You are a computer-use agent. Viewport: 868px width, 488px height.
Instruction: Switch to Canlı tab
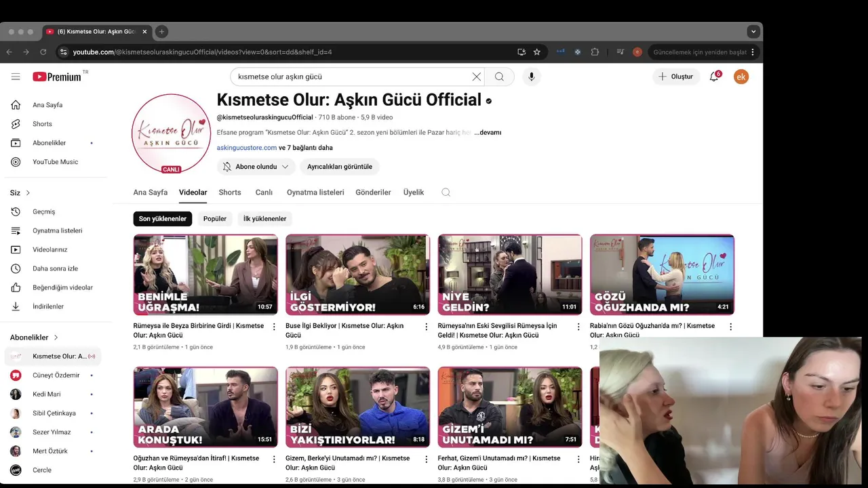264,192
